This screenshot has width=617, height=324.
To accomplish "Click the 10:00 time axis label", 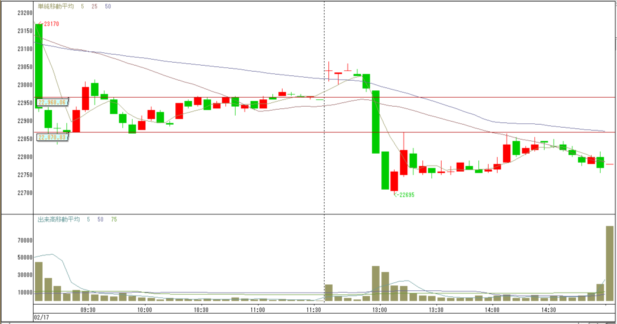I will coord(145,310).
